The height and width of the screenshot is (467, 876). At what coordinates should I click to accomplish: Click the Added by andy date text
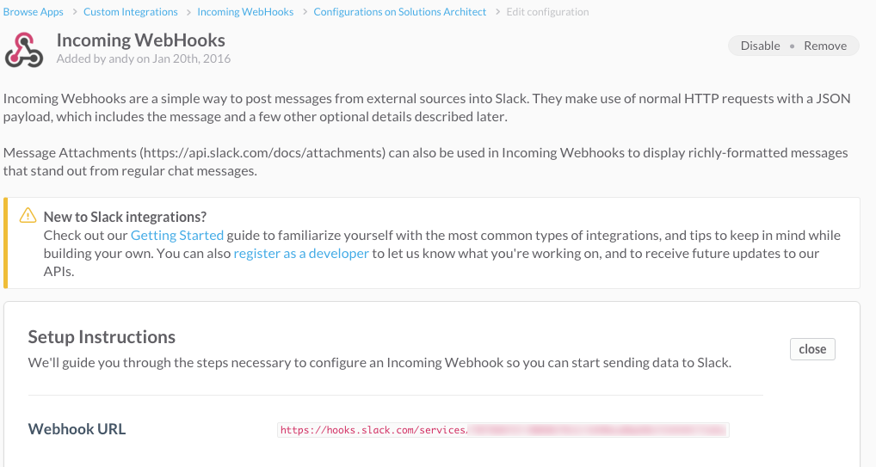coord(143,59)
